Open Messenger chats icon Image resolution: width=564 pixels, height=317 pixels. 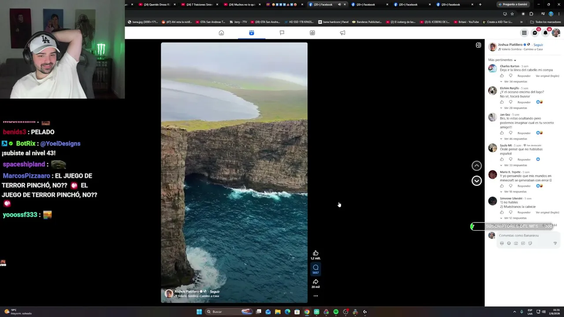click(535, 33)
